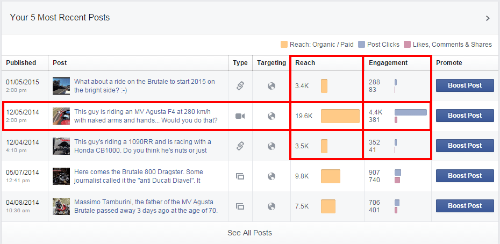Boost the 01/05/2015 Brutale ride post
This screenshot has width=500, height=244.
(465, 85)
